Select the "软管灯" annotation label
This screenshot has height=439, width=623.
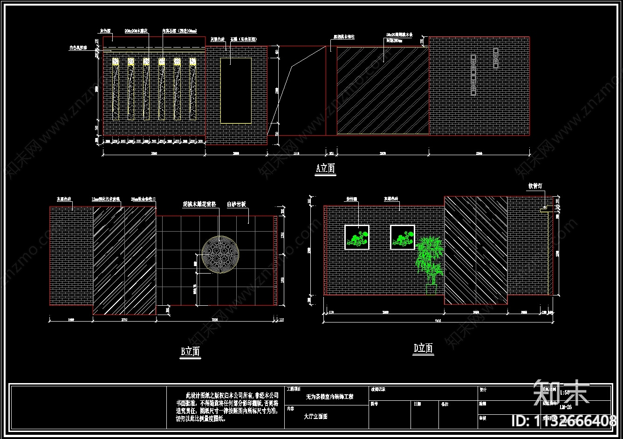pos(534,185)
